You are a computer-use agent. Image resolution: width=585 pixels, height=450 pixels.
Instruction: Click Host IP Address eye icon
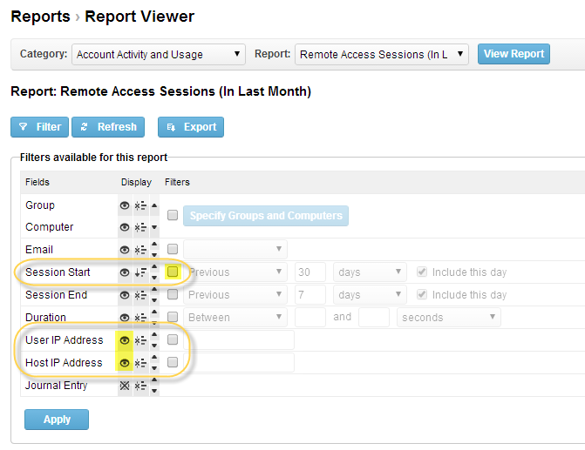[125, 363]
